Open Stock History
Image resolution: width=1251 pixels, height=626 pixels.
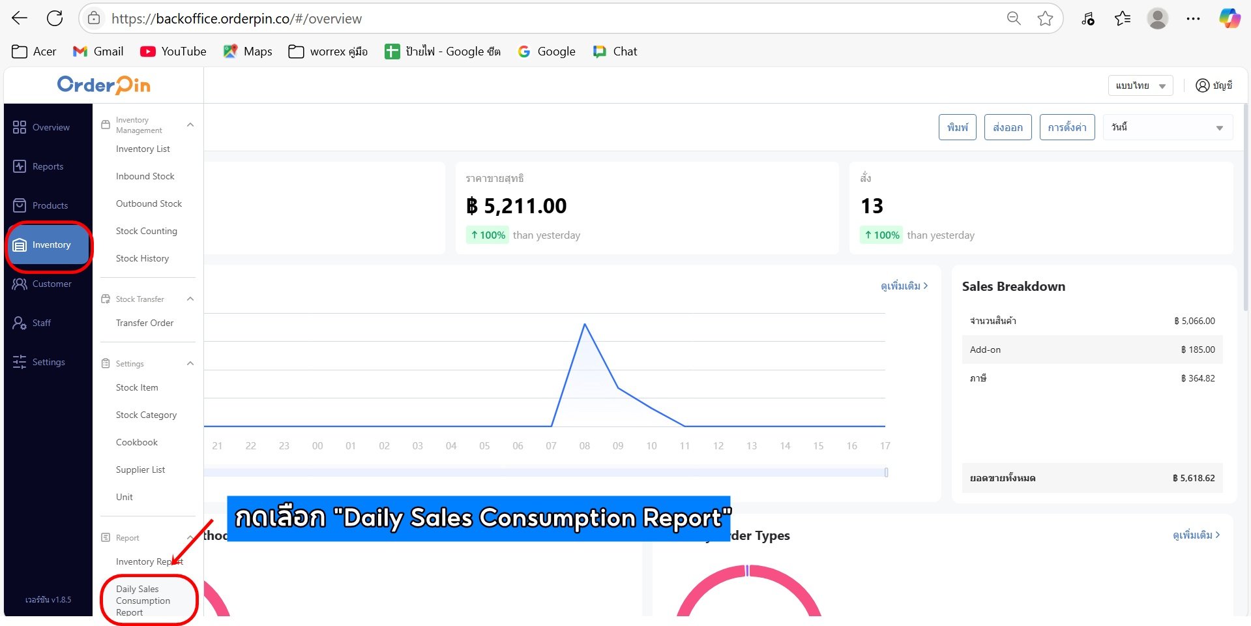(142, 258)
